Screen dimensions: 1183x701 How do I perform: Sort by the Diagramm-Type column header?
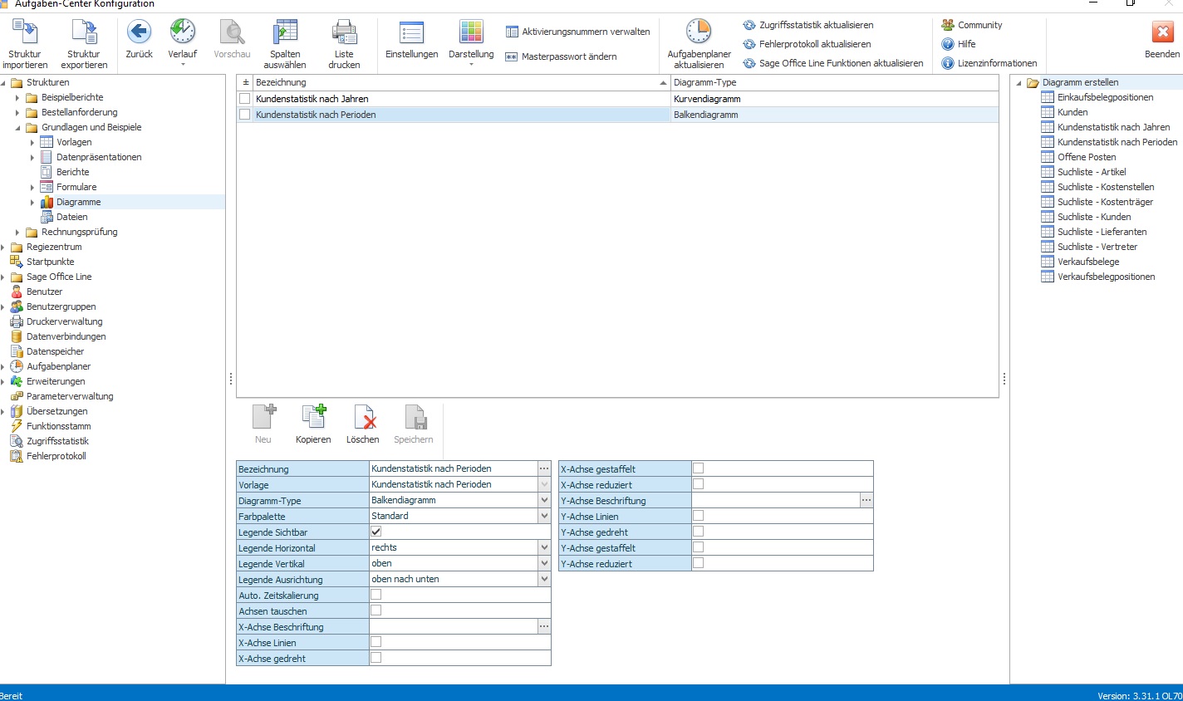[834, 82]
